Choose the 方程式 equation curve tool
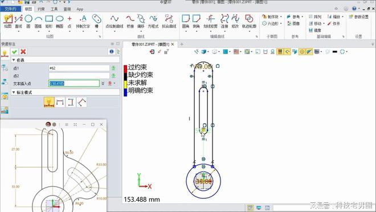 [153, 21]
